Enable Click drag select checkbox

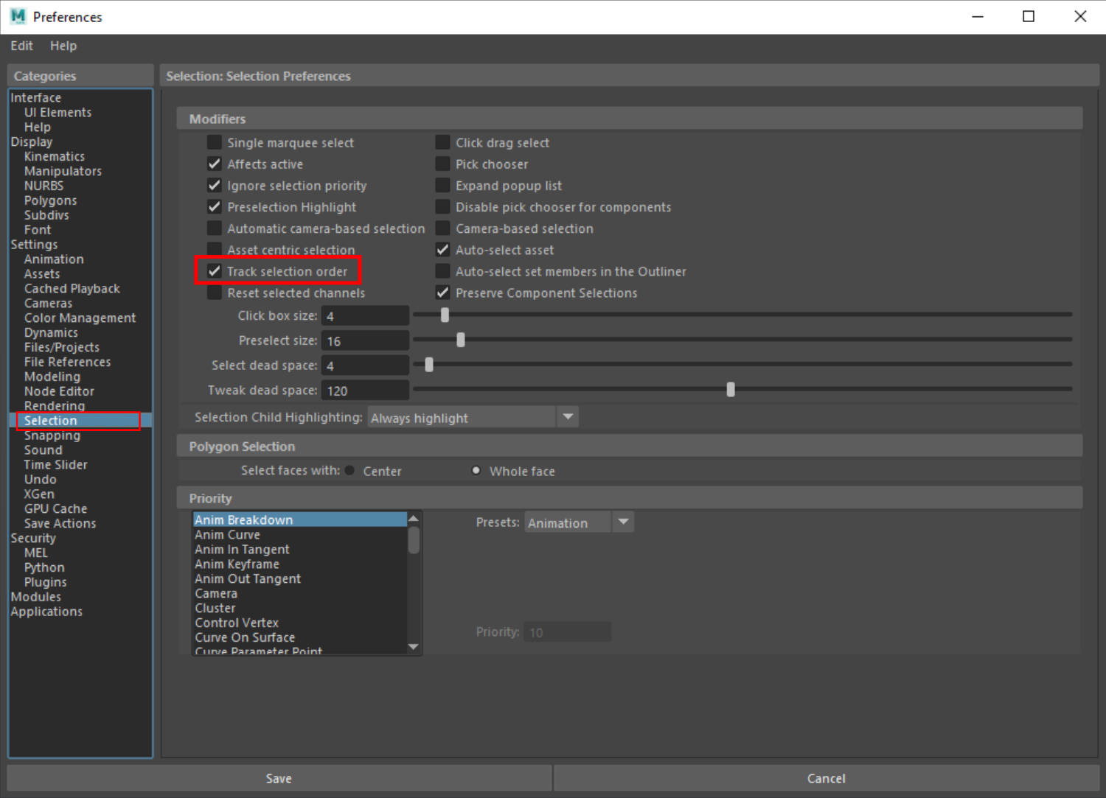pos(442,142)
